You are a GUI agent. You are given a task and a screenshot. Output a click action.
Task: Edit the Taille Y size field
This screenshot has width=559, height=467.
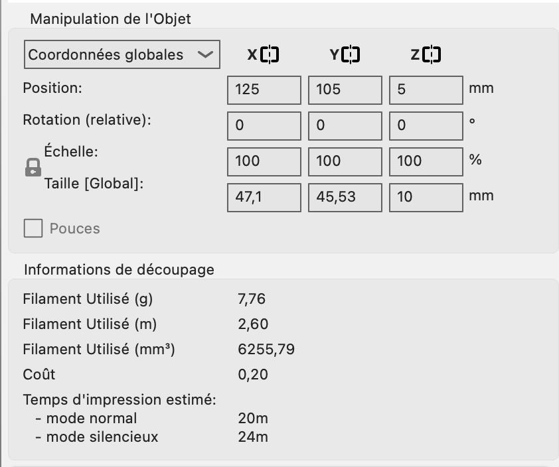pyautogui.click(x=345, y=197)
